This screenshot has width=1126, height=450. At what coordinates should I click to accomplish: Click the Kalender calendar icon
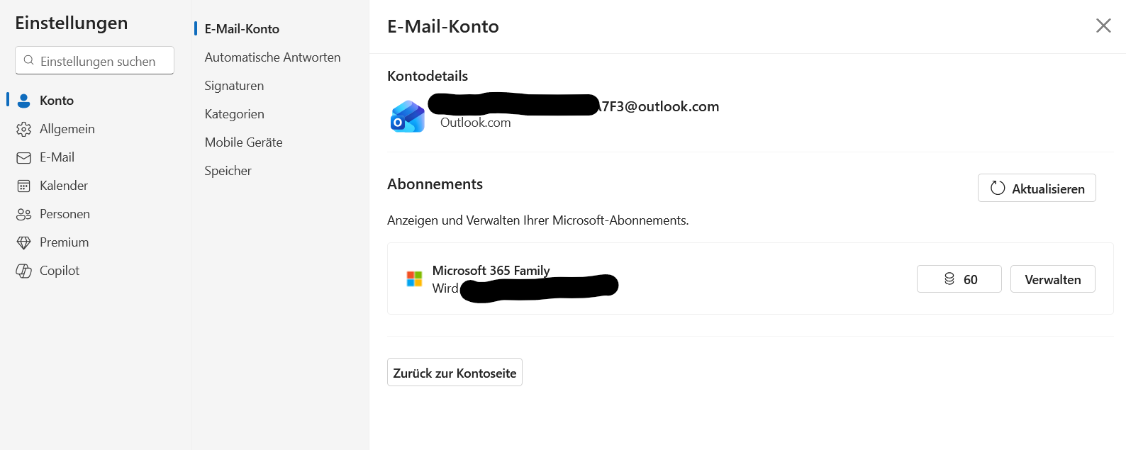pos(24,186)
